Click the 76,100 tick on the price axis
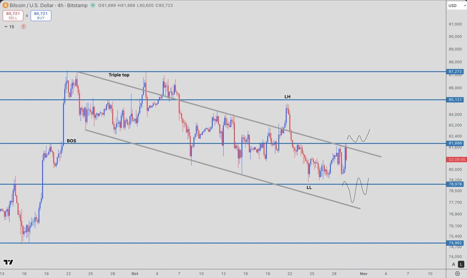 click(x=455, y=226)
